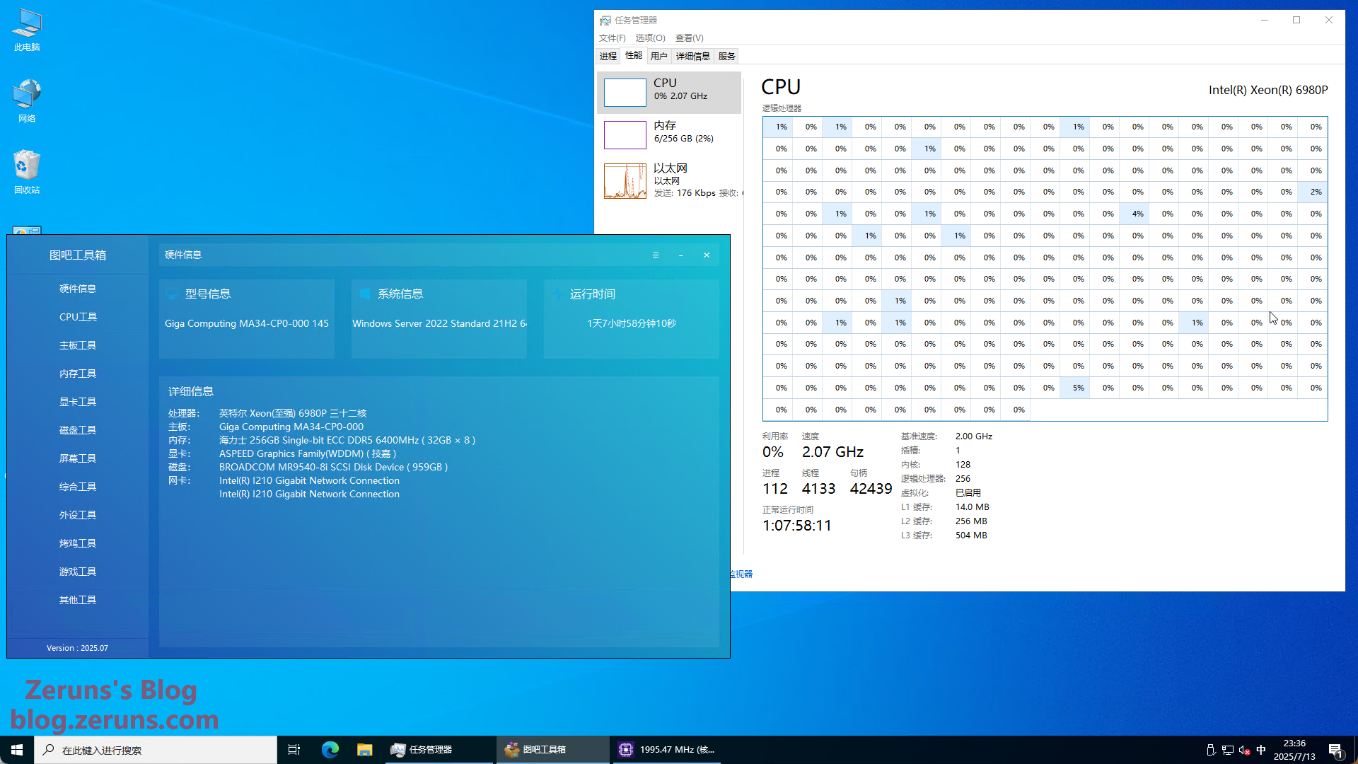Click the Version : 2025.07 label
The width and height of the screenshot is (1358, 764).
78,648
